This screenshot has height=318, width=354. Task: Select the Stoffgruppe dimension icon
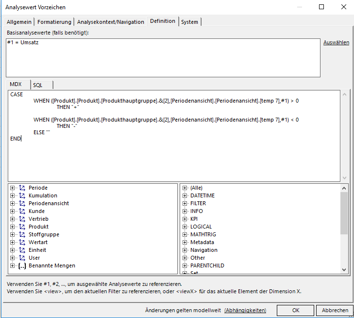[x=22, y=234]
